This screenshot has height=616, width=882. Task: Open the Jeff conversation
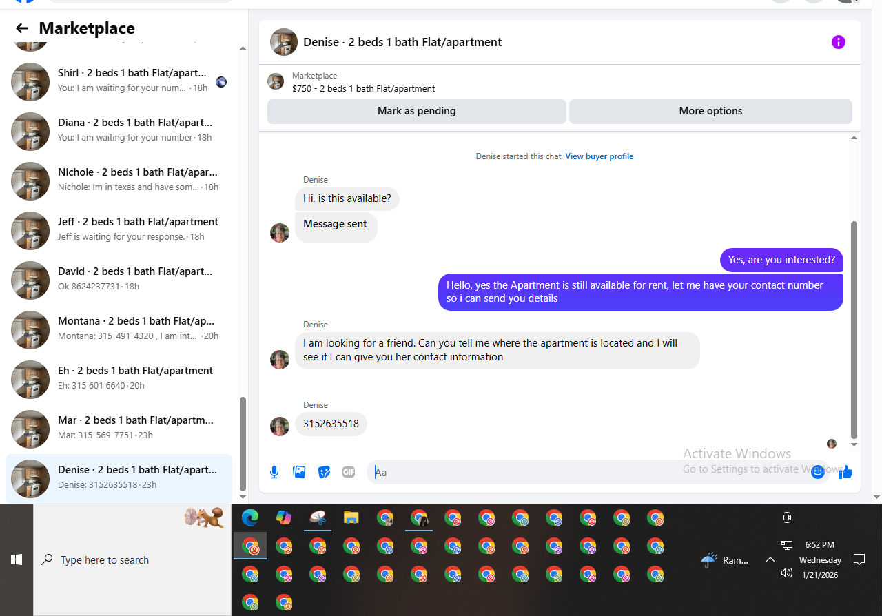(x=119, y=230)
